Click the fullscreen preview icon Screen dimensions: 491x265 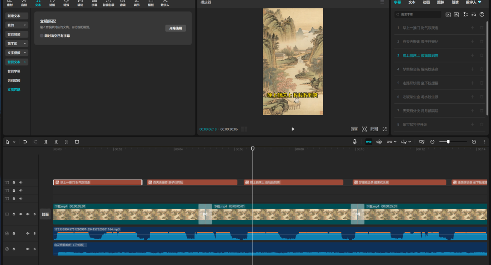[x=385, y=129]
